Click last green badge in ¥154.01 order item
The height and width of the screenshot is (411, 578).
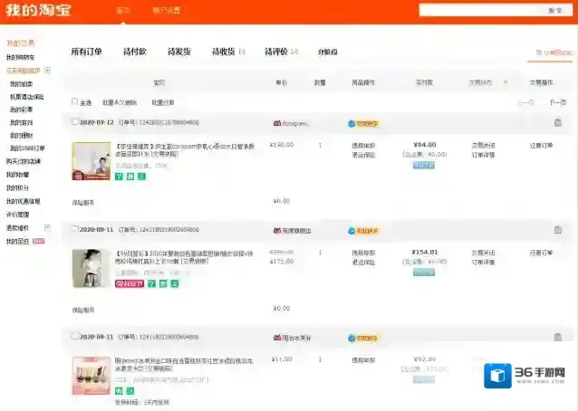(175, 283)
